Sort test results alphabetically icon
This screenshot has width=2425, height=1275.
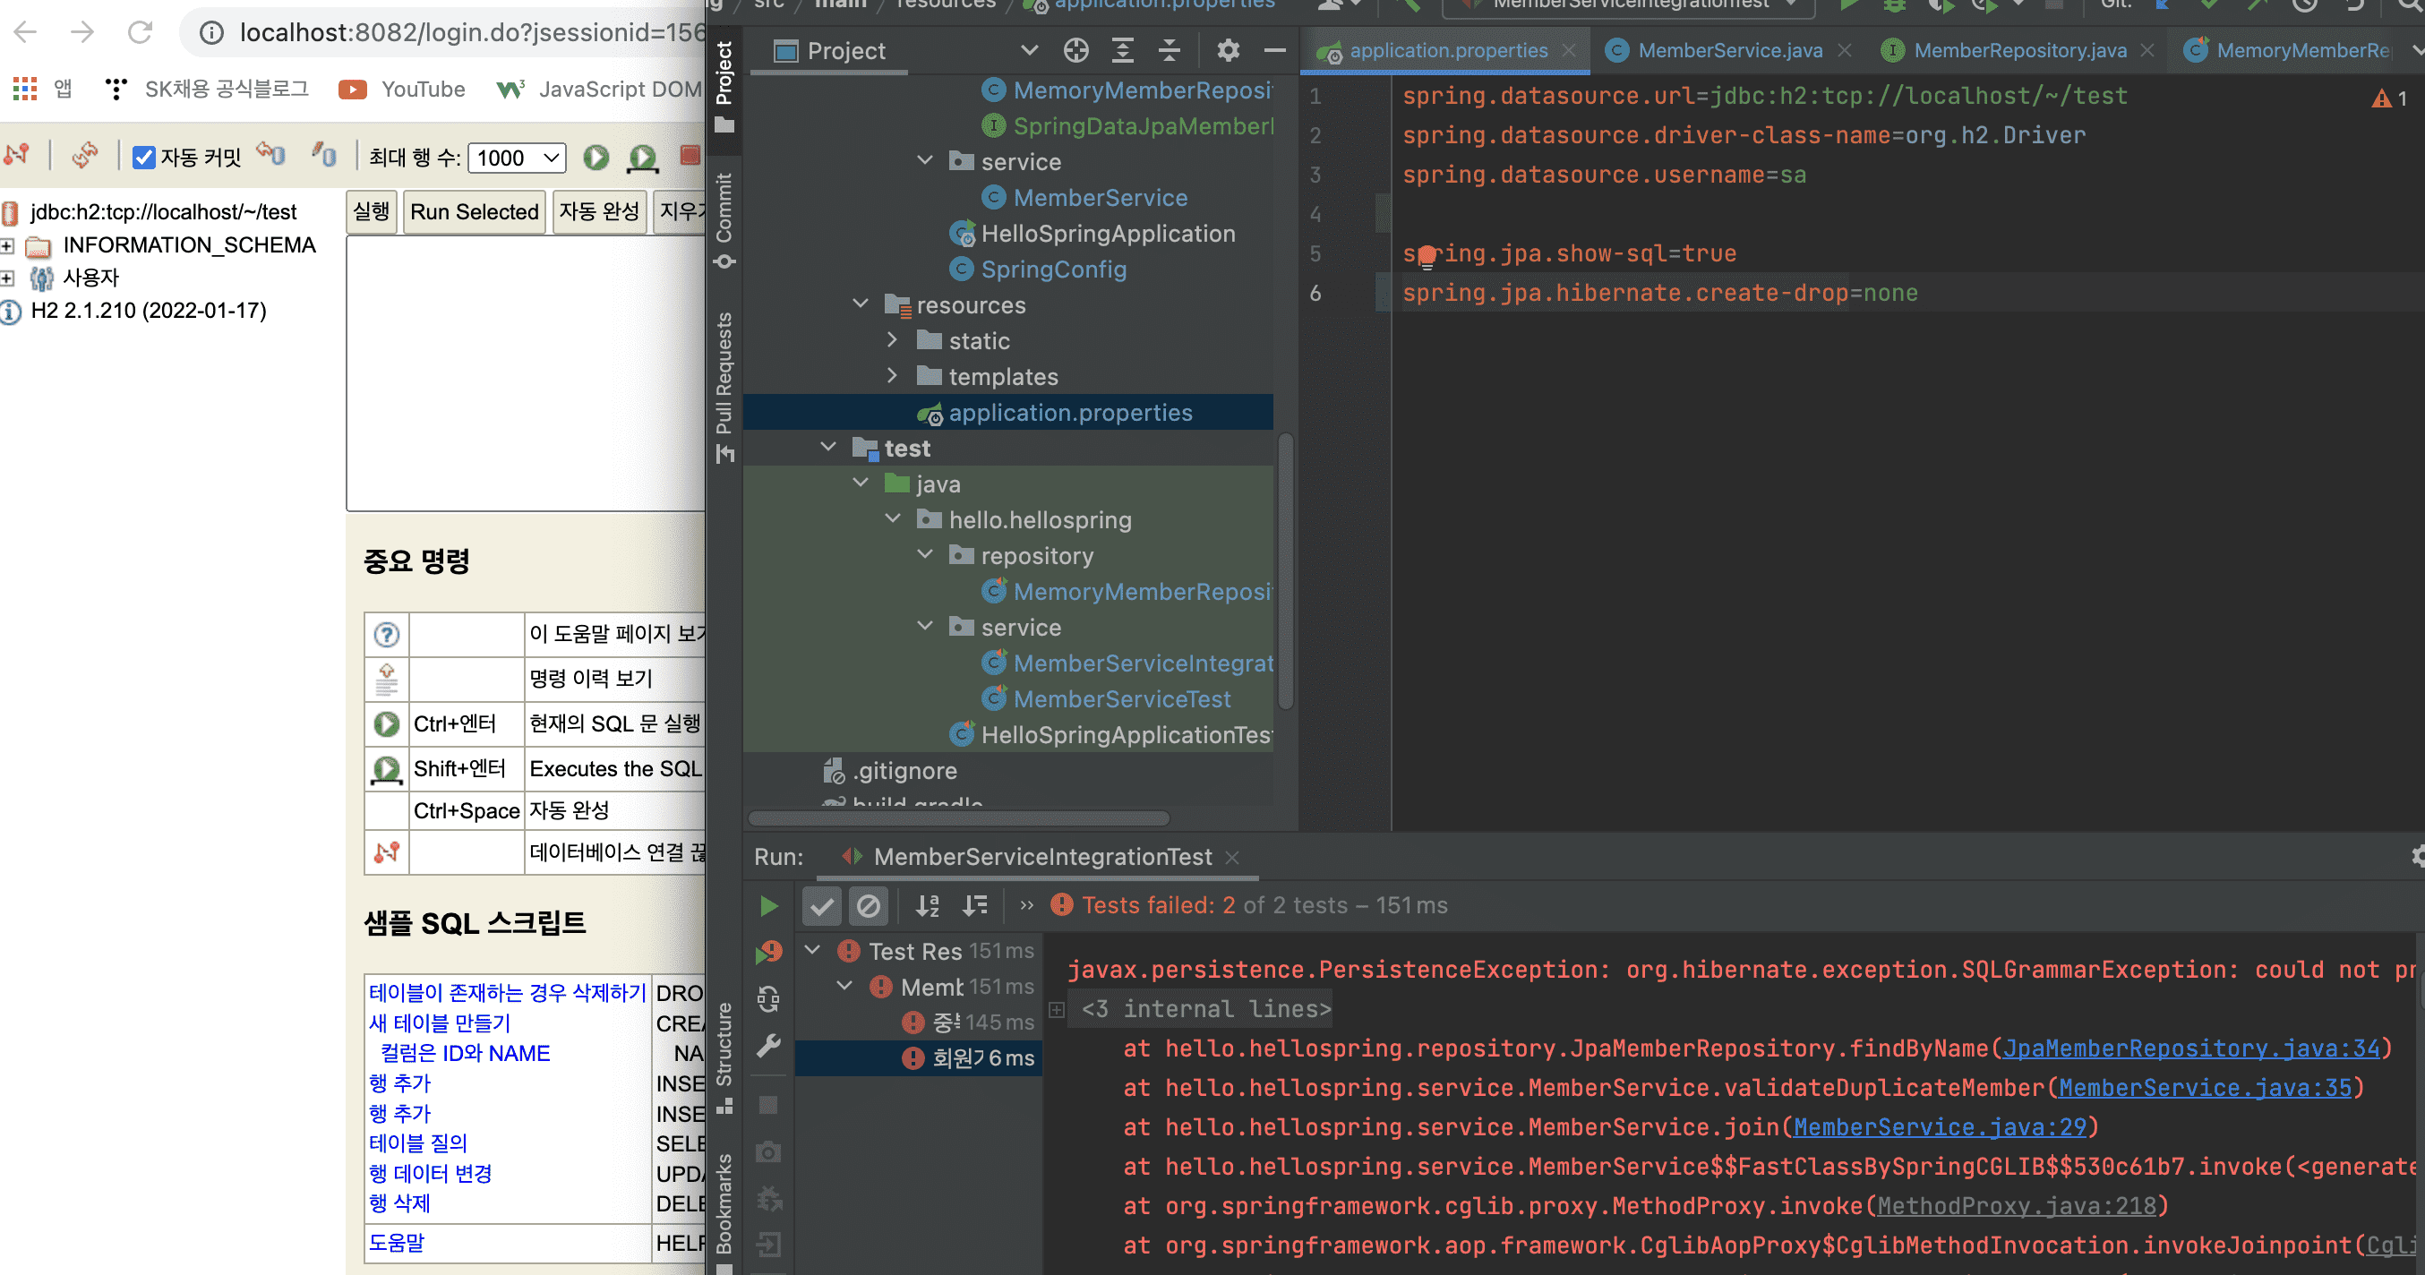click(927, 905)
